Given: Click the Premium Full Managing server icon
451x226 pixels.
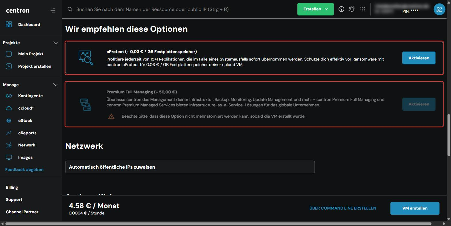Looking at the screenshot, I should pos(86,104).
